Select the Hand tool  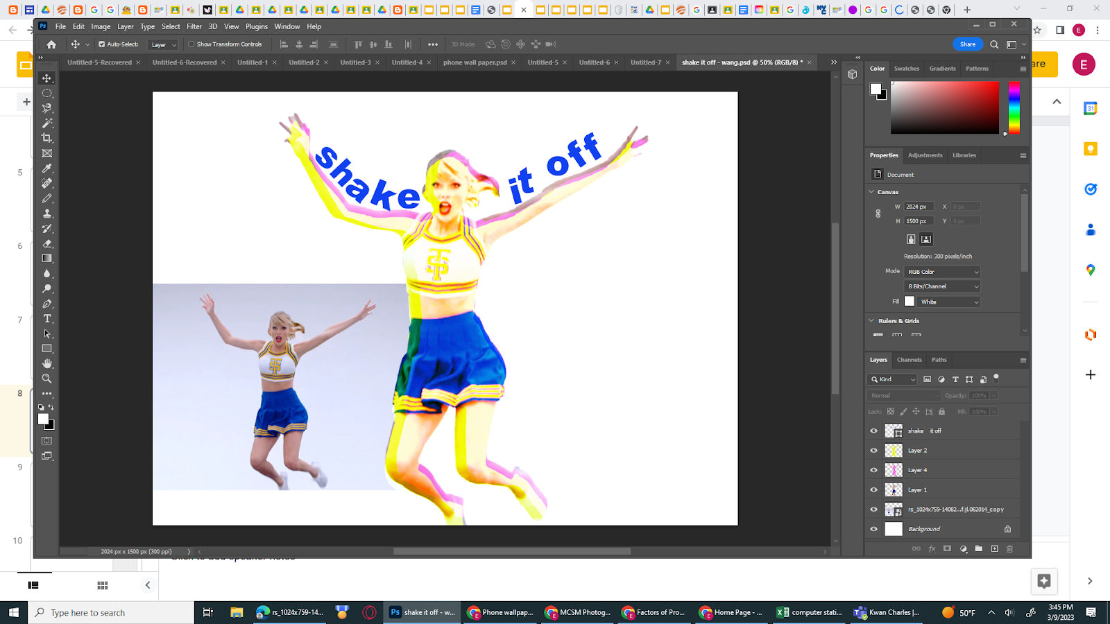47,364
